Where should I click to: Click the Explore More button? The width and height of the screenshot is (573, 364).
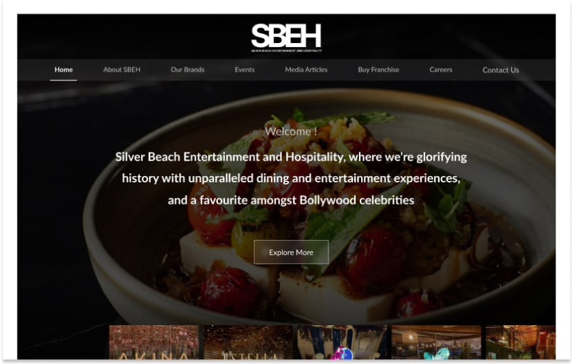click(x=291, y=252)
